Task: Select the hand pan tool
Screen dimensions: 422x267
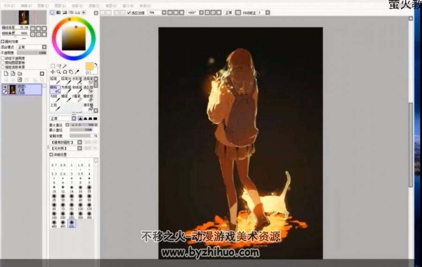Action: (71, 72)
